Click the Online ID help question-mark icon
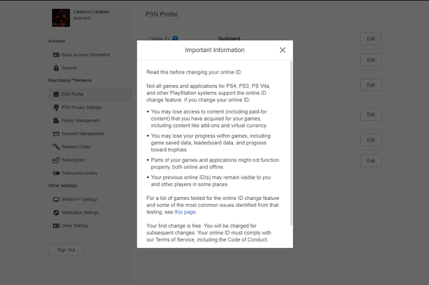Viewport: 429px width, 285px height. click(x=175, y=39)
